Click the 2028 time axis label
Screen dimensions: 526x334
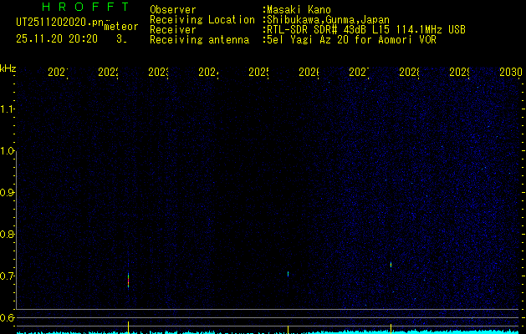[x=409, y=72]
